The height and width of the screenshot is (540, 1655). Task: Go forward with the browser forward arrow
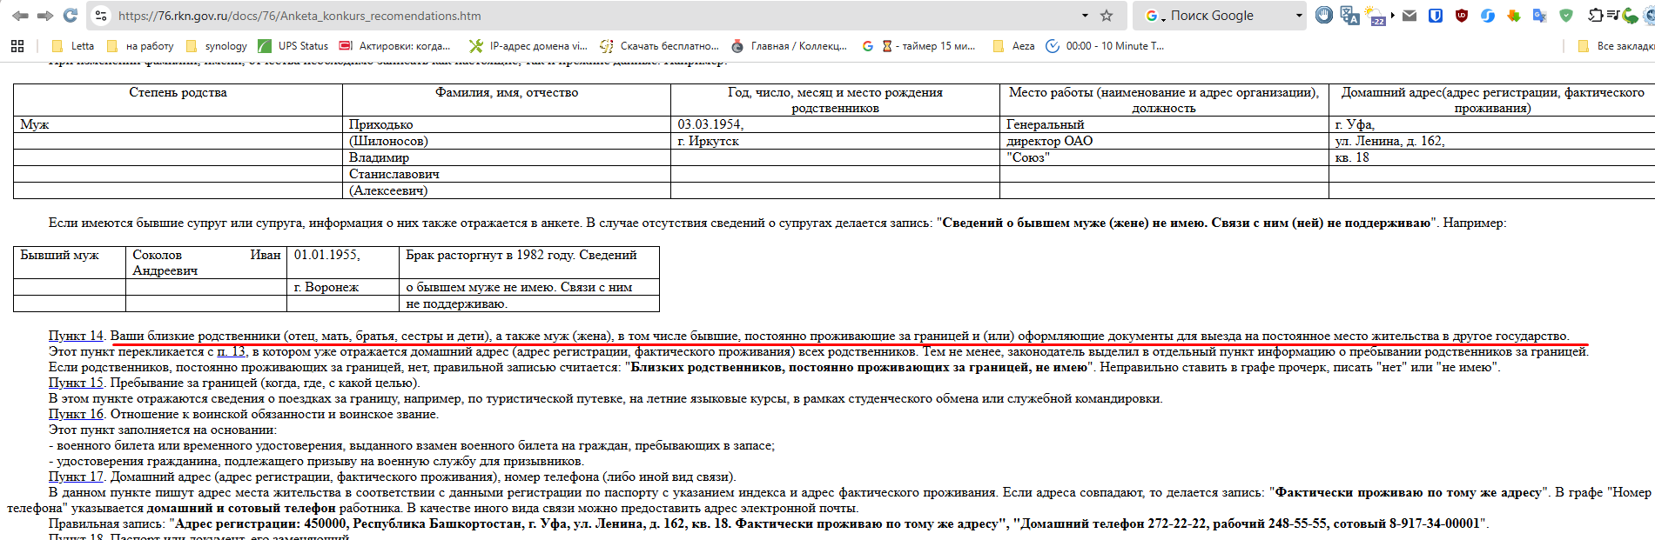[x=45, y=16]
